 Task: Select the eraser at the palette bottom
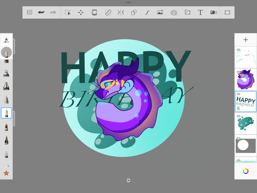[6, 166]
